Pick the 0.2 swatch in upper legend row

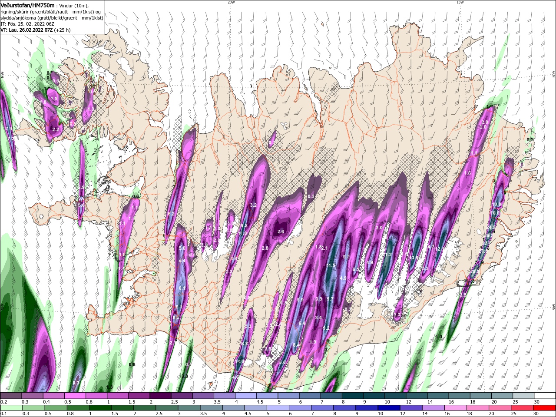(11, 396)
